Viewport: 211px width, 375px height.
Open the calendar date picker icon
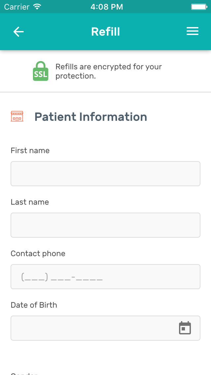(185, 328)
